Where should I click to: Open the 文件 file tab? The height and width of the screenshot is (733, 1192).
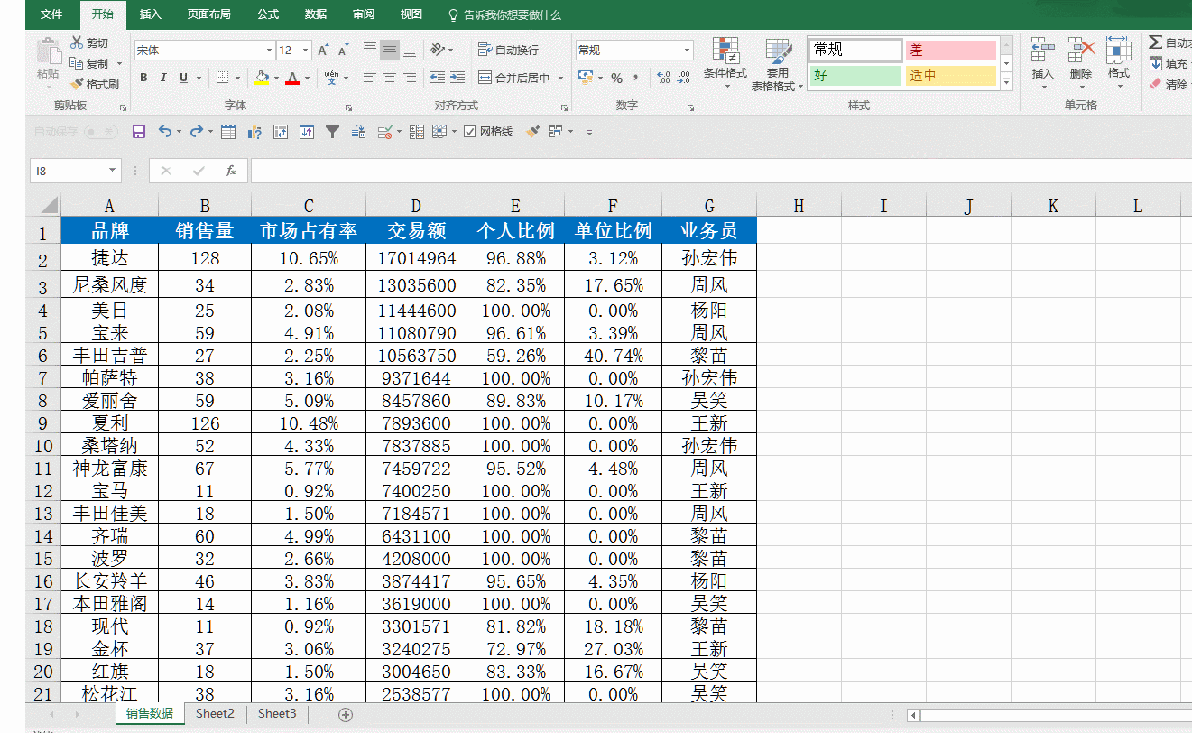click(51, 14)
